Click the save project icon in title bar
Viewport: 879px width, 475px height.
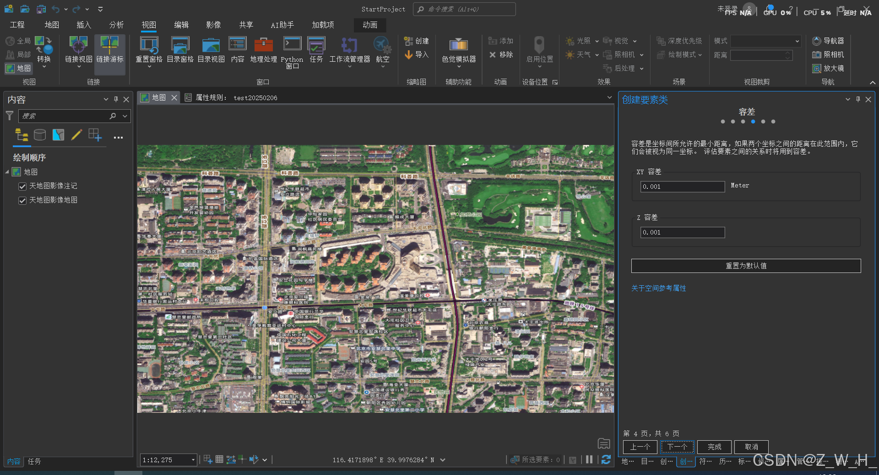[x=41, y=9]
